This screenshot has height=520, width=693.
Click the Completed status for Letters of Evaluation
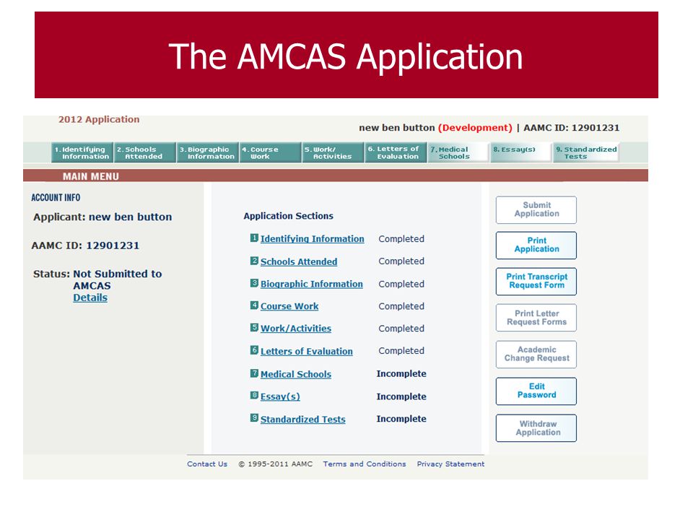tap(401, 351)
